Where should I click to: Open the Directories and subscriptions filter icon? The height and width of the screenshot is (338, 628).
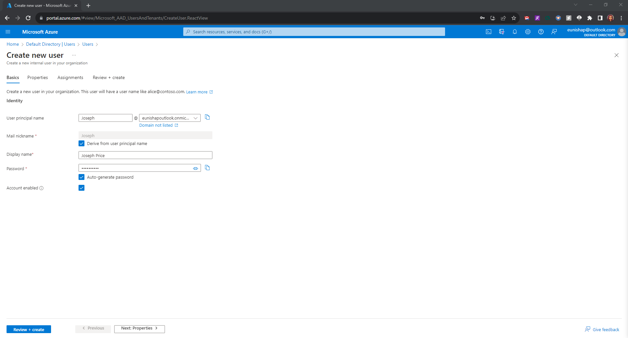pyautogui.click(x=501, y=32)
